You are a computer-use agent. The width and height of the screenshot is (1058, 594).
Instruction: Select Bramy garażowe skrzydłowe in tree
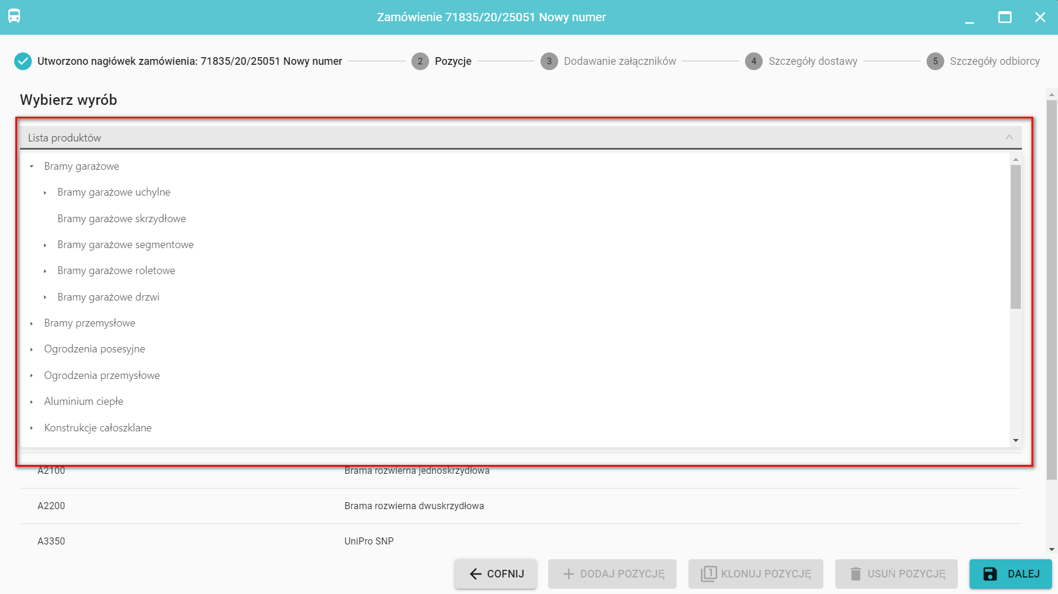pyautogui.click(x=121, y=219)
